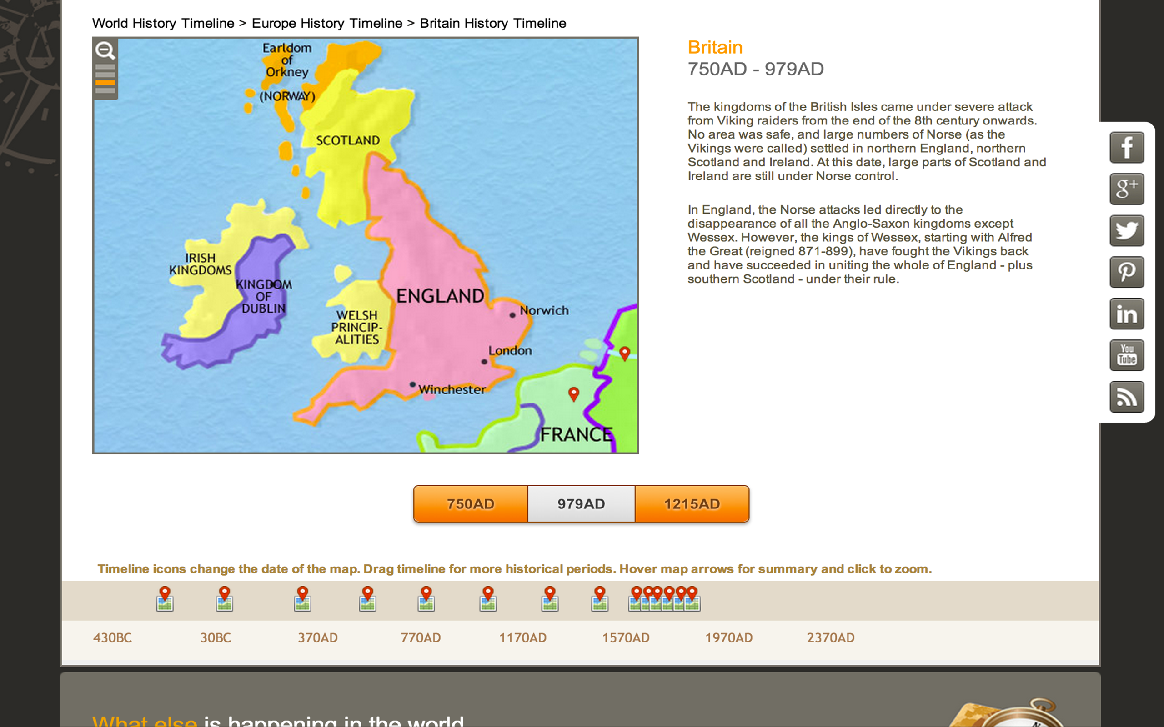Click the LinkedIn share icon
The width and height of the screenshot is (1164, 727).
coord(1126,314)
